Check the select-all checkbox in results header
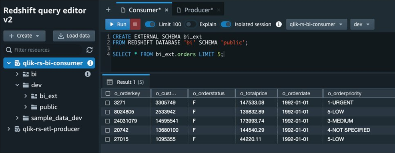Screen dimensions: 395x153 [x=108, y=93]
